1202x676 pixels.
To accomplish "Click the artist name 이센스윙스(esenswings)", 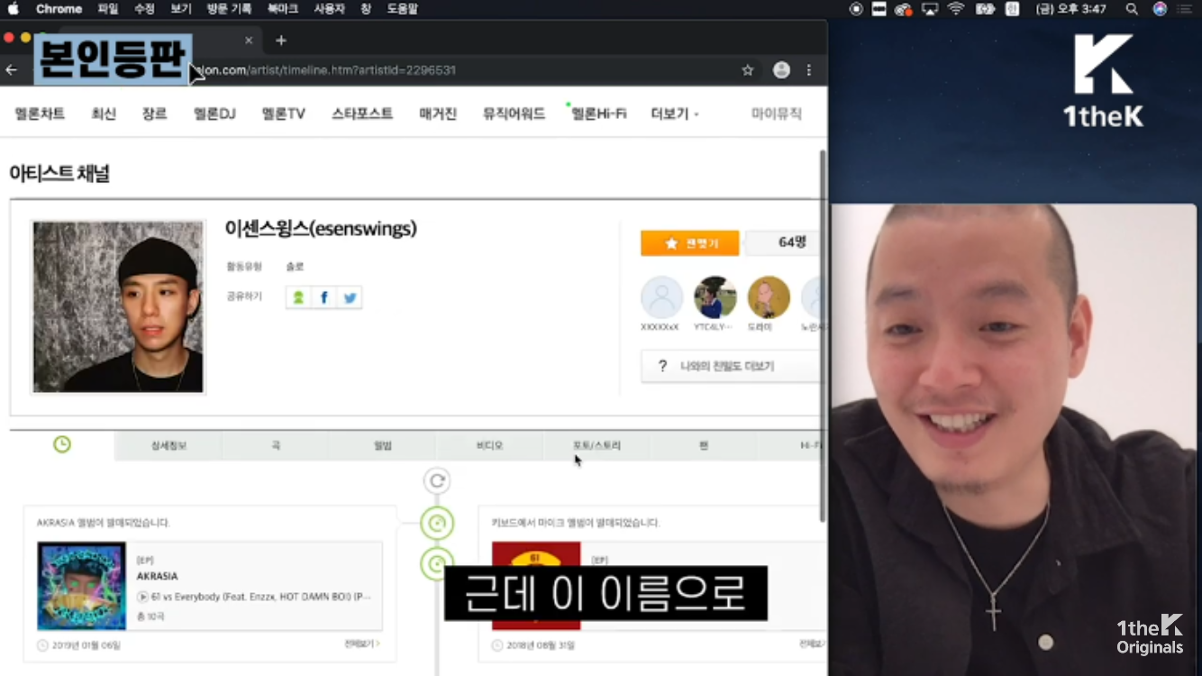I will (x=321, y=229).
